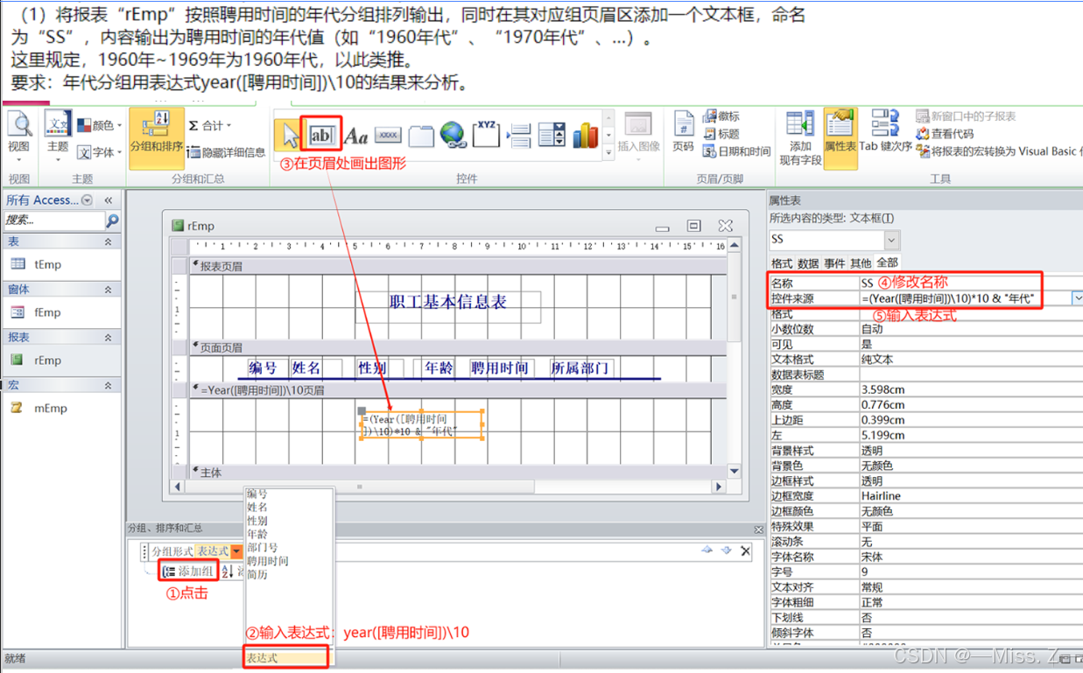Viewport: 1083px width, 673px height.
Task: Click 隐藏详细信息 in the ribbon
Action: pyautogui.click(x=226, y=152)
